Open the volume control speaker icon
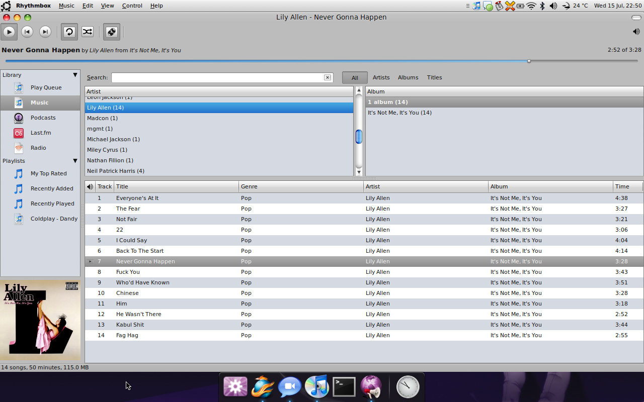 [636, 31]
